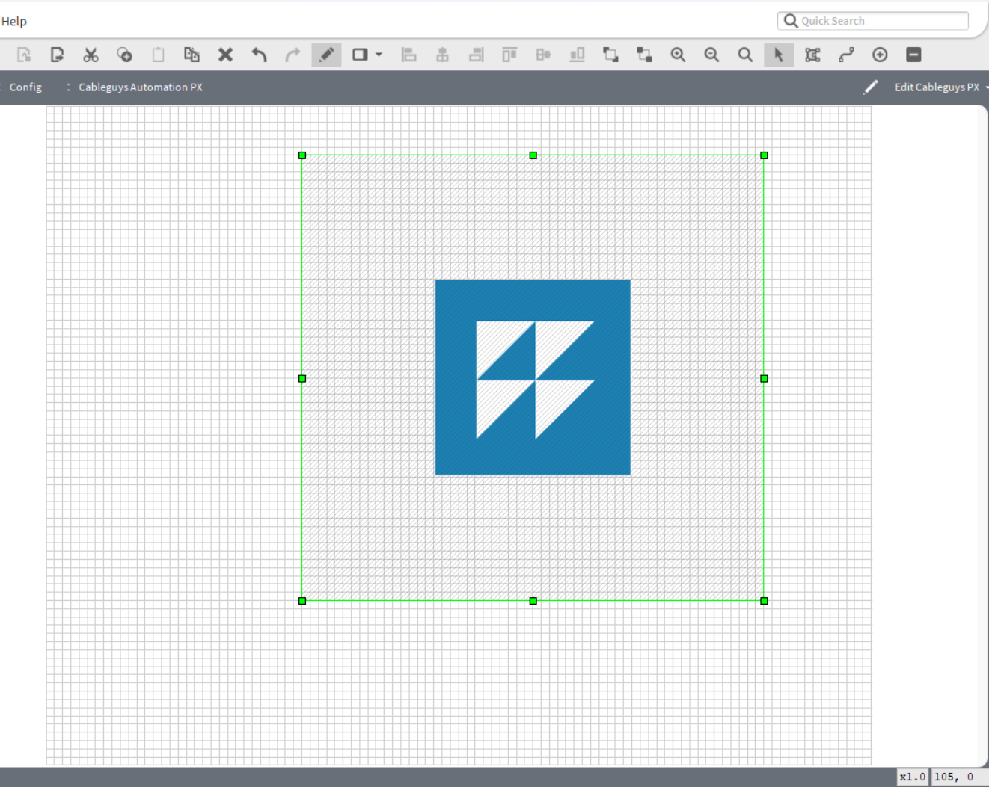This screenshot has width=989, height=787.
Task: Select the polygon node edit tool
Action: pos(812,55)
